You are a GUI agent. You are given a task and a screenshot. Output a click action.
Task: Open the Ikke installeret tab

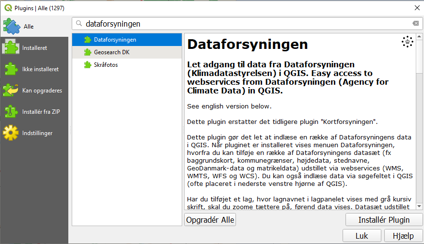34,69
